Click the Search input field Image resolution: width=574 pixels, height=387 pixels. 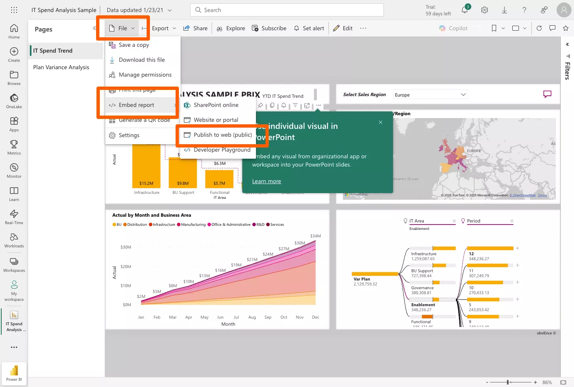(x=287, y=10)
